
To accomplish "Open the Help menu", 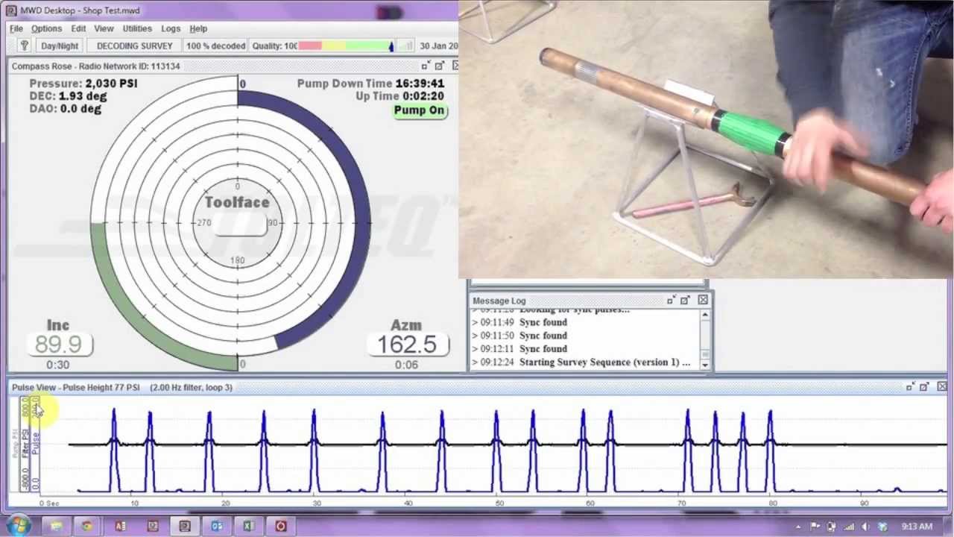I will point(198,28).
